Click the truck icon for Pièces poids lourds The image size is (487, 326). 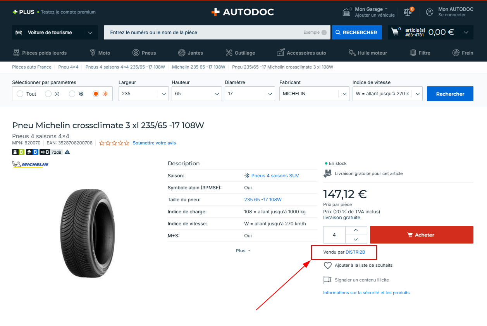pos(16,53)
